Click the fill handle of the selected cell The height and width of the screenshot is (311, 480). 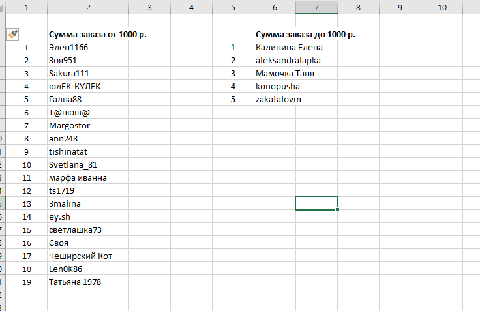pyautogui.click(x=338, y=210)
